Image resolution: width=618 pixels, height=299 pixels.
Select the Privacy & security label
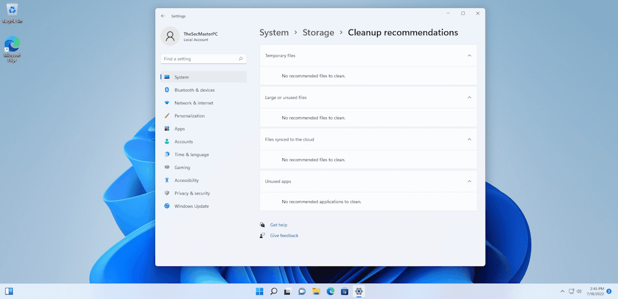point(193,193)
